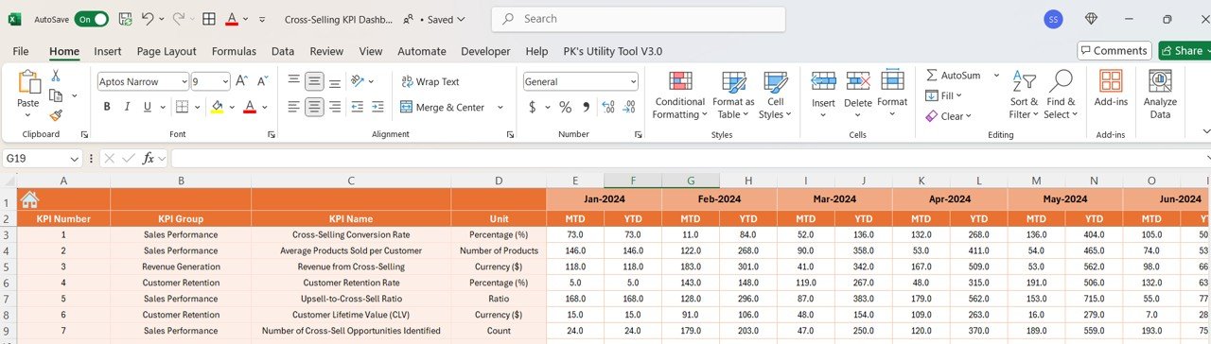This screenshot has height=344, width=1211.
Task: Open the File tab
Action: 20,51
